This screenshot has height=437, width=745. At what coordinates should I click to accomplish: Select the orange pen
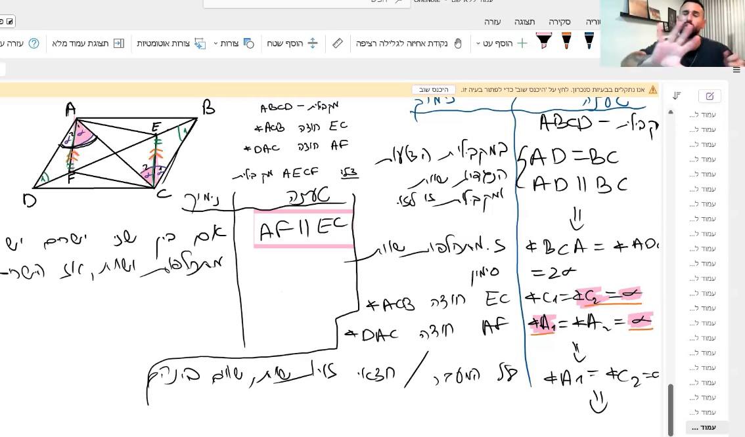pos(566,41)
